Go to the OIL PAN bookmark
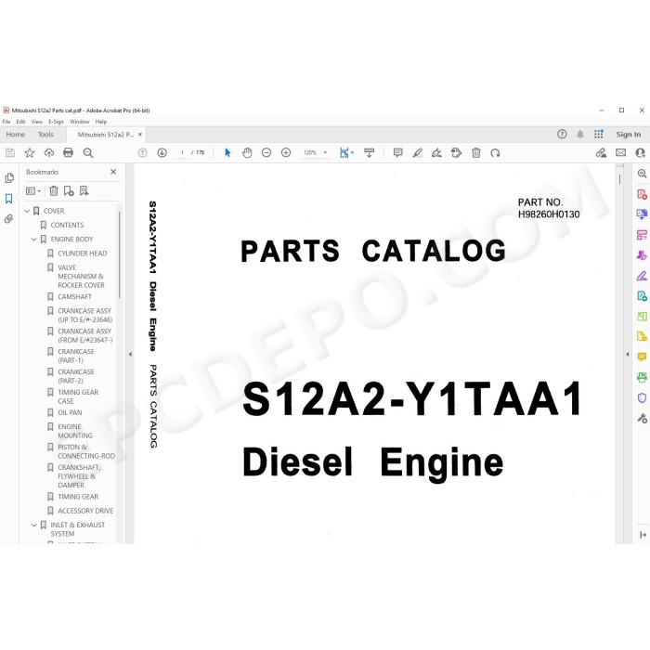 coord(70,412)
